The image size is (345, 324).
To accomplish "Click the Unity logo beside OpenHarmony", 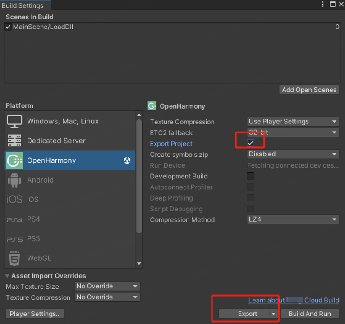I will (x=127, y=160).
